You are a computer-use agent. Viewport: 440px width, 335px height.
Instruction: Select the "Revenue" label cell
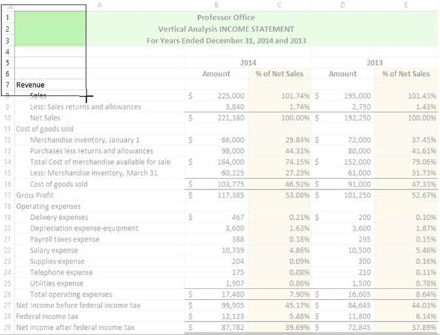[30, 85]
